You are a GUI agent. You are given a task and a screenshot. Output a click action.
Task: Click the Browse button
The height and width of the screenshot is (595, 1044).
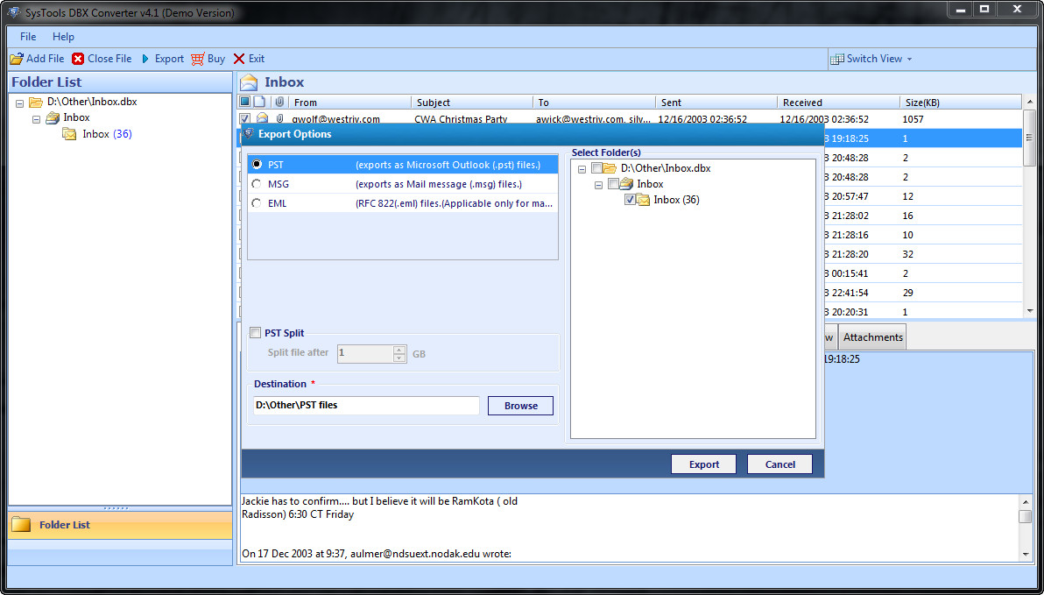click(520, 406)
